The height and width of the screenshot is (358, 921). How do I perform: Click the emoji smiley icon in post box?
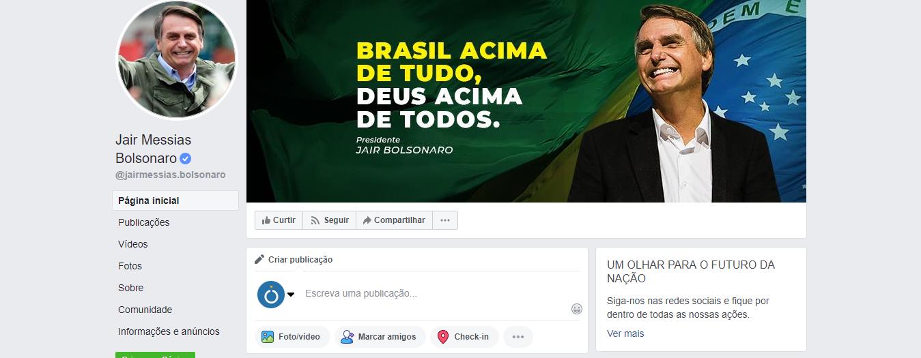tap(577, 309)
